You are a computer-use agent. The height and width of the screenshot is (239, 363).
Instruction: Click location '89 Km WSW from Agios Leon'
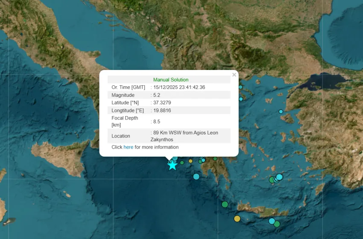click(186, 133)
